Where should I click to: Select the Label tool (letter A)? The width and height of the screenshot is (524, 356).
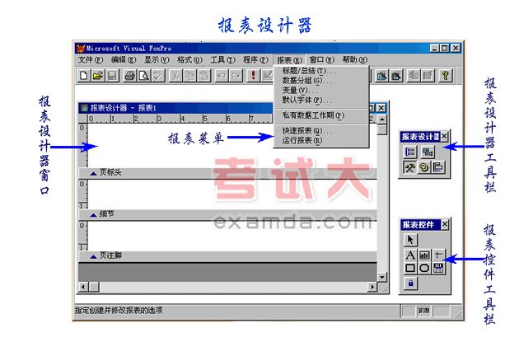click(x=410, y=255)
